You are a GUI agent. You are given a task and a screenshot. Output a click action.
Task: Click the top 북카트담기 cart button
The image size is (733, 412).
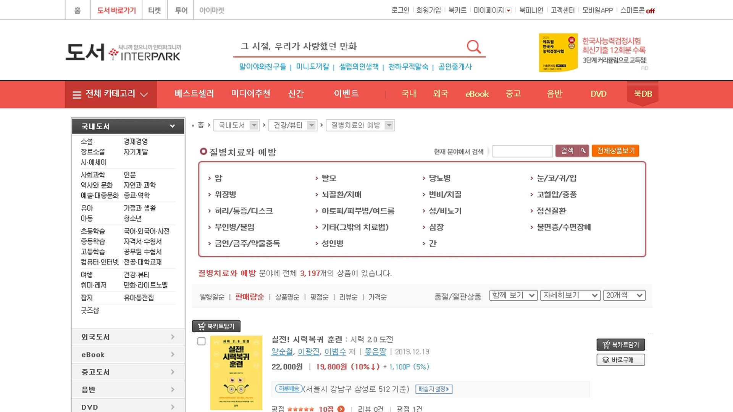point(216,326)
